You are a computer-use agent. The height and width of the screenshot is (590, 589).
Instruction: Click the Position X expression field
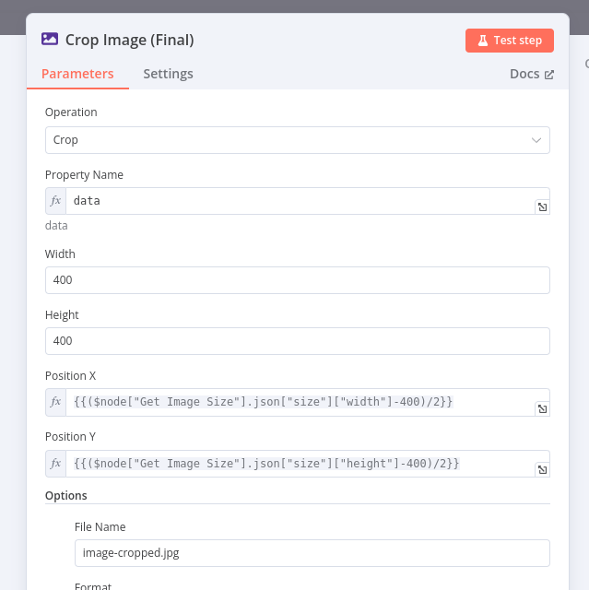click(x=300, y=402)
